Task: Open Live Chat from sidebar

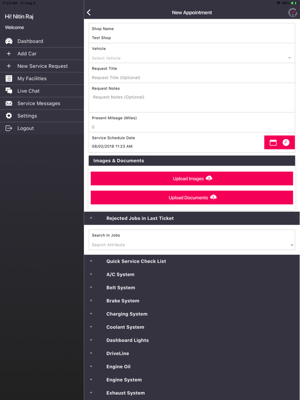Action: pos(42,91)
